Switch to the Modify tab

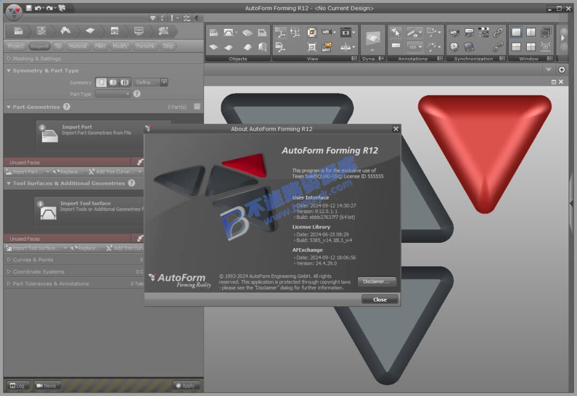coord(120,46)
